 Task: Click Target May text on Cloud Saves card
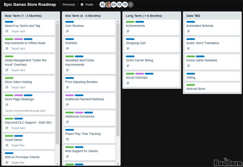18,145
